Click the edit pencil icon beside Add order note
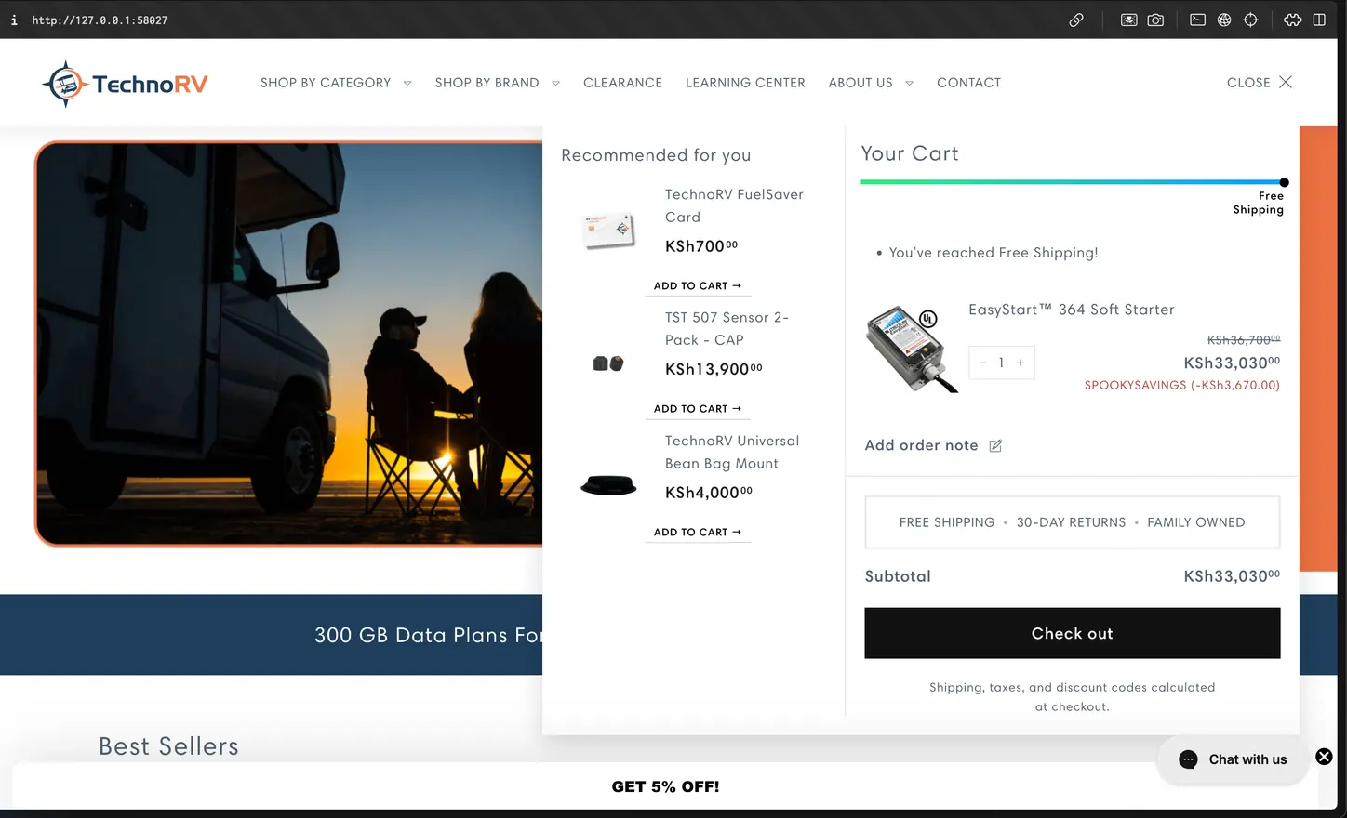Image resolution: width=1347 pixels, height=818 pixels. click(x=995, y=446)
